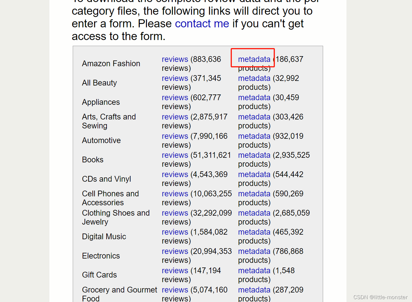Select 'Grocery and Gourmet Food' text
This screenshot has height=302, width=412.
120,294
